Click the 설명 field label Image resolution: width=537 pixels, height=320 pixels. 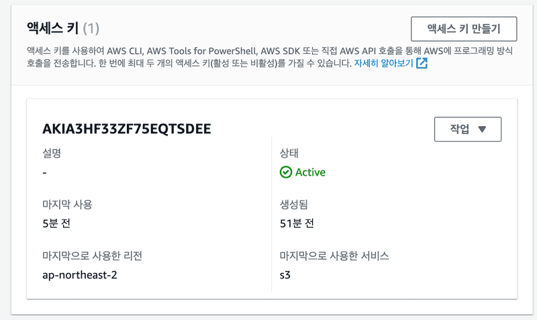pyautogui.click(x=52, y=153)
